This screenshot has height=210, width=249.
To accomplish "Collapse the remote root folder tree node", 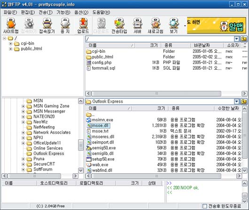I will 4,38.
